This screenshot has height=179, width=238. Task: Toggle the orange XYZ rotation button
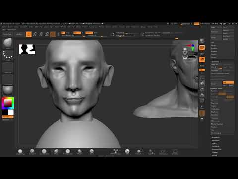point(202,70)
